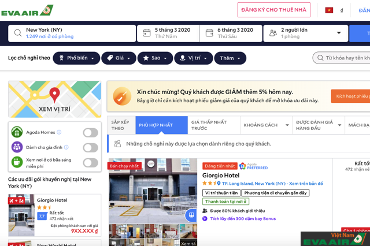Select the Giá thấp nhất trước tab

[214, 125]
